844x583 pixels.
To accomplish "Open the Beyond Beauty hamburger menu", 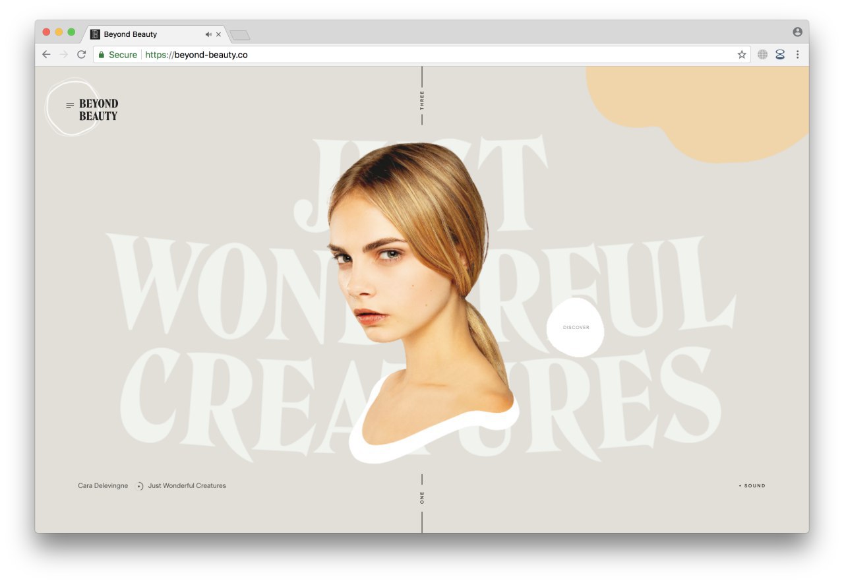I will 70,106.
